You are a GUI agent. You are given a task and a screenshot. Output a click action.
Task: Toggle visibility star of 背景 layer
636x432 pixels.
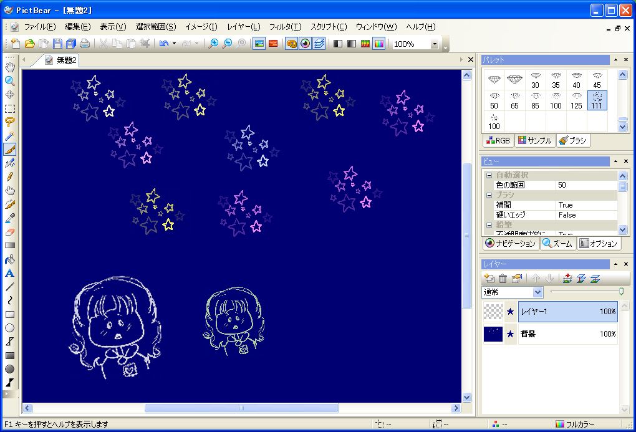(510, 334)
